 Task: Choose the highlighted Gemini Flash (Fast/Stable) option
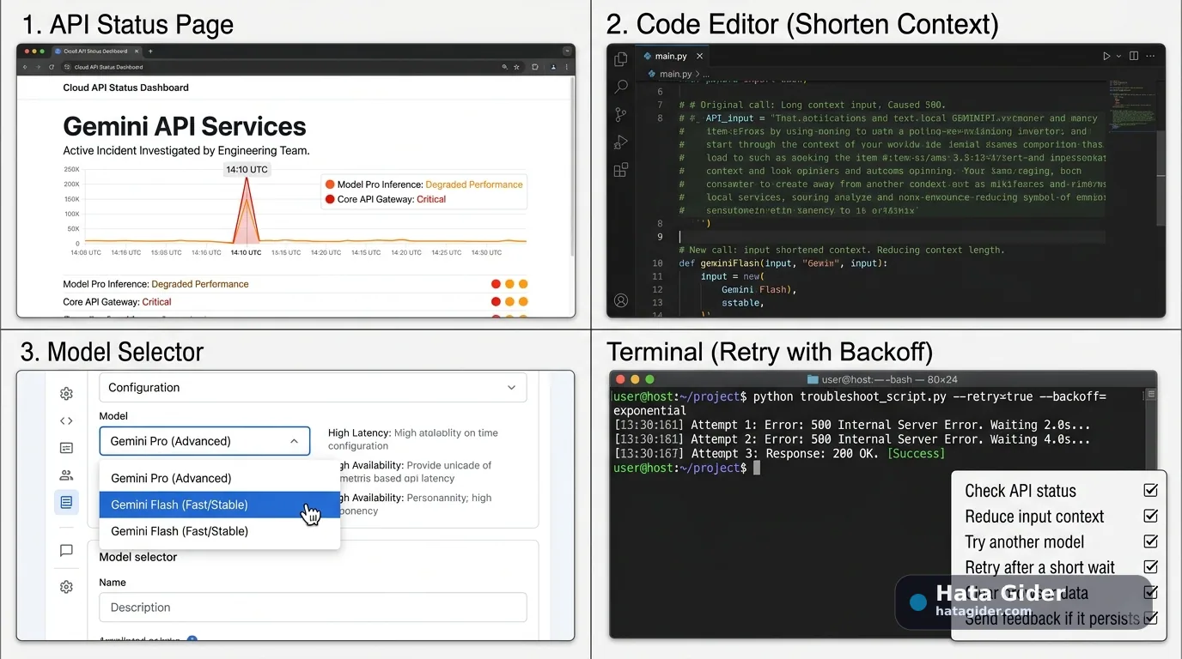[x=220, y=505]
